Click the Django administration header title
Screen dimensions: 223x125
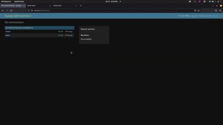click(x=18, y=16)
